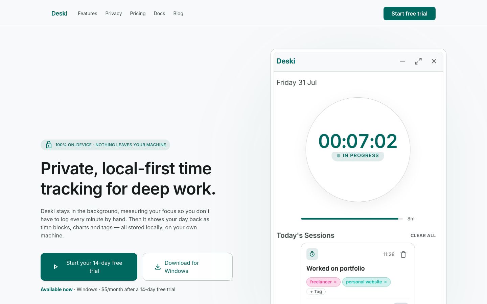Image resolution: width=487 pixels, height=304 pixels.
Task: Click the stopwatch icon on the portfolio session
Action: (x=312, y=254)
